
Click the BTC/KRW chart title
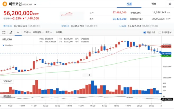tap(7, 40)
